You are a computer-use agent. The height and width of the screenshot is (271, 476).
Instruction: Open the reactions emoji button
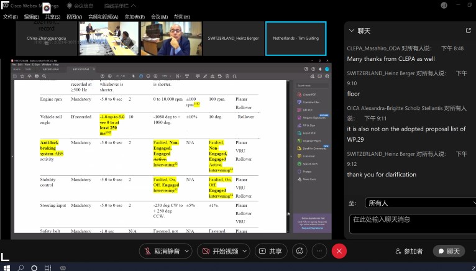300,251
